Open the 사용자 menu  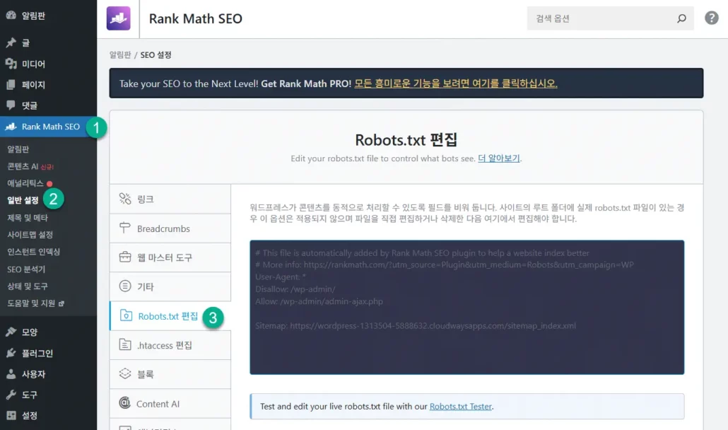[x=48, y=374]
